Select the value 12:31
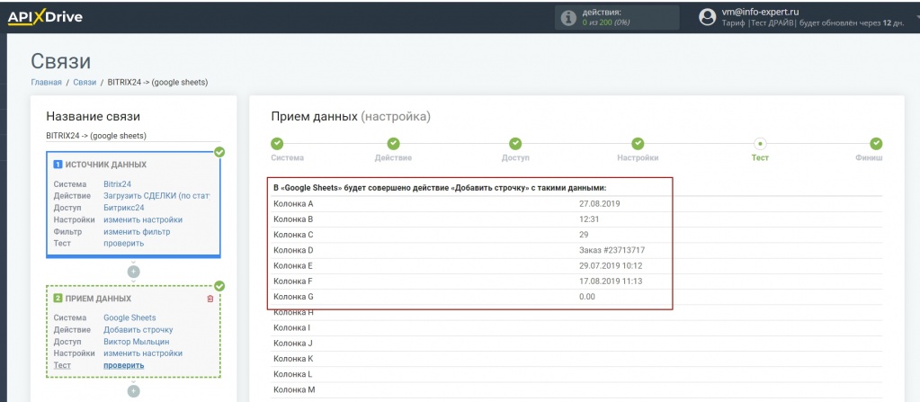 pos(589,219)
